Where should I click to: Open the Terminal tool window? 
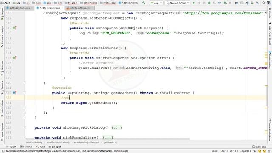pyautogui.click(x=26, y=147)
